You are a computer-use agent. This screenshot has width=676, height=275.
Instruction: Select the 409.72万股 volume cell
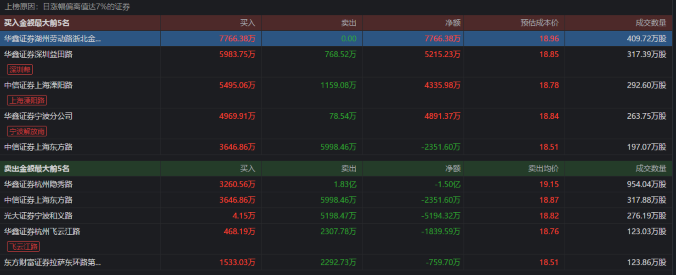click(x=647, y=39)
